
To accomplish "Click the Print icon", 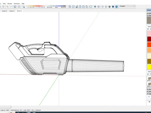I will (x=15, y=7).
